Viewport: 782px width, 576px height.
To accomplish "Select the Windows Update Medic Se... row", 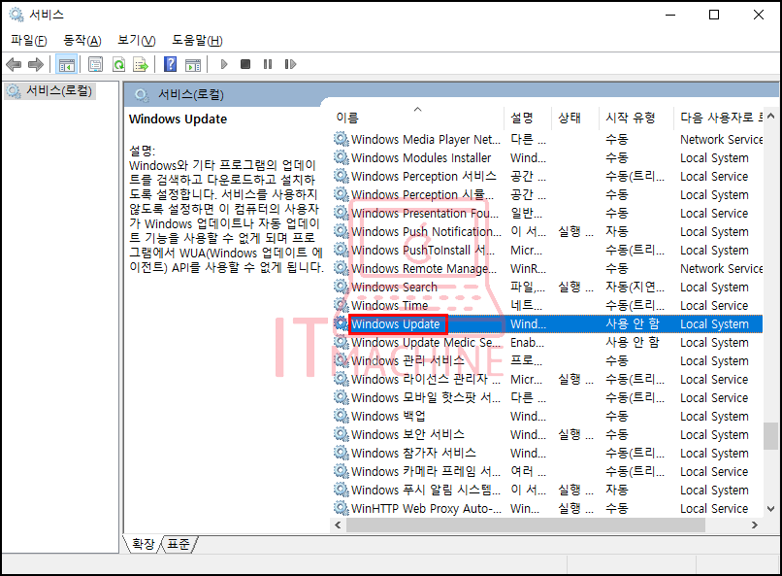I will pos(547,343).
